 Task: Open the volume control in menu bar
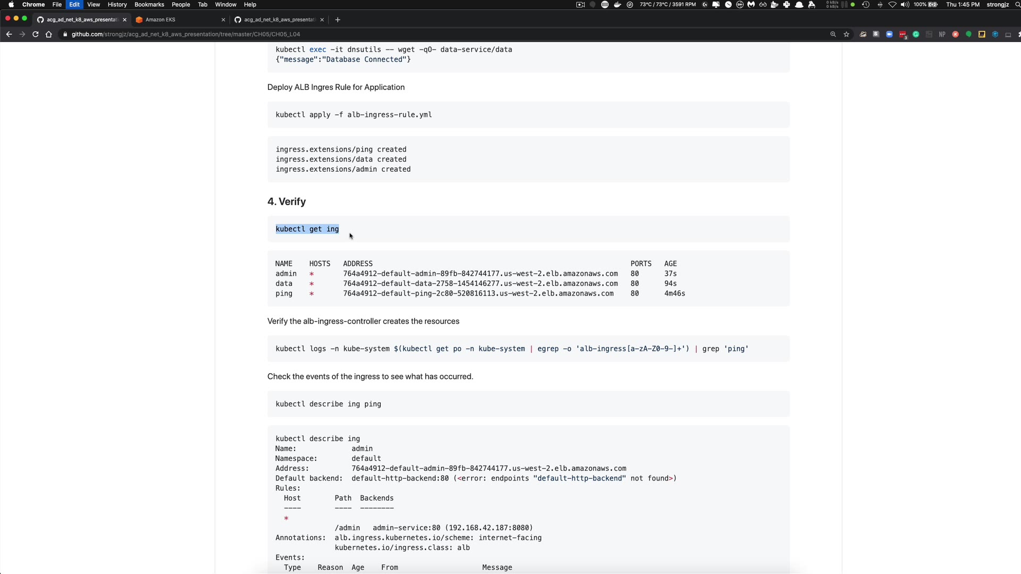pos(905,4)
